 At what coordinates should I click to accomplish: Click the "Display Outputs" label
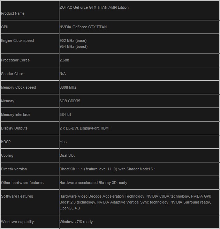(14, 128)
